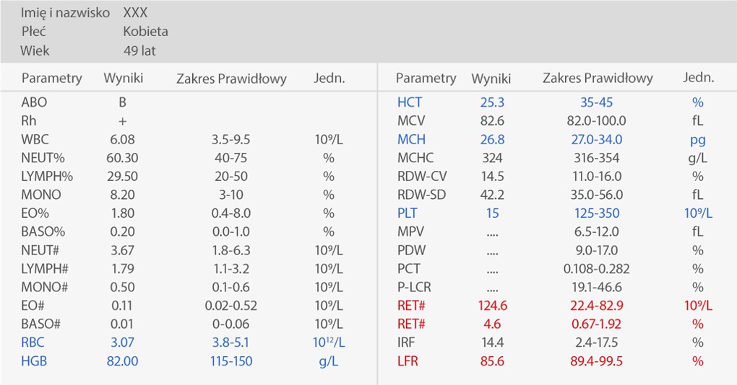
Task: Select the age value 49 lat
Action: 139,51
